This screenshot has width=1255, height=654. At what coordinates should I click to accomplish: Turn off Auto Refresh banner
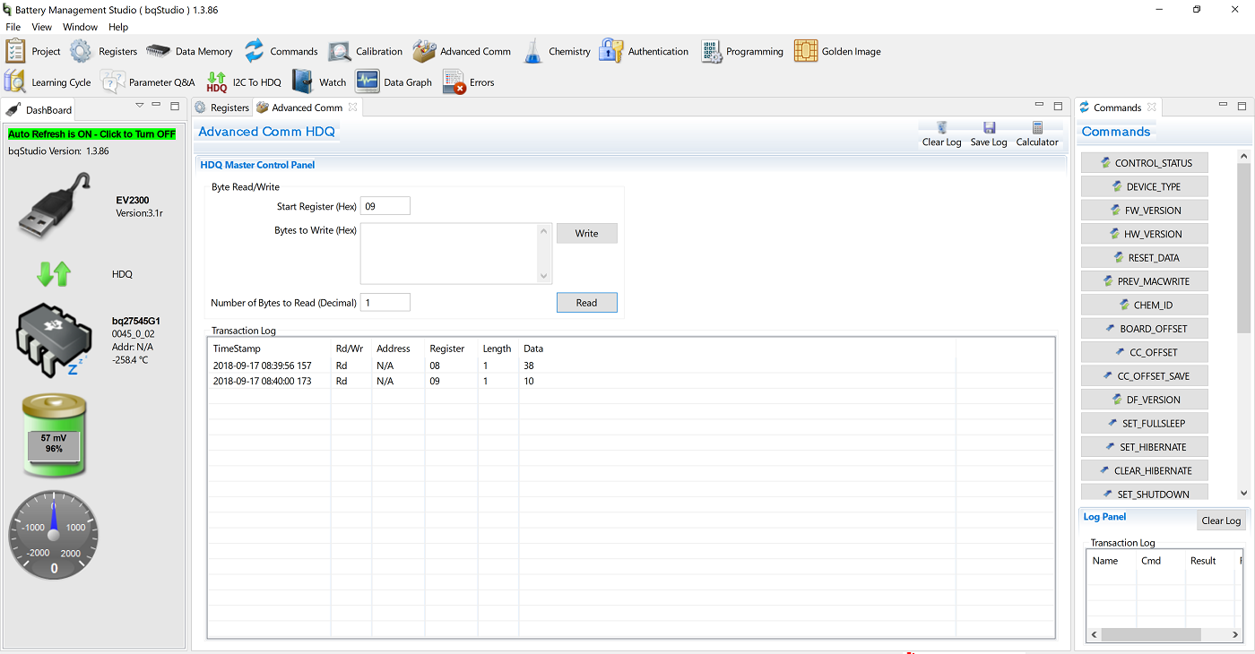[x=92, y=133]
